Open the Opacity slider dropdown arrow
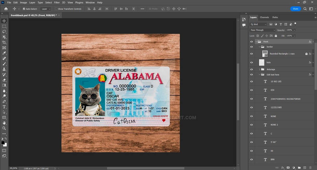This screenshot has width=317, height=170. pyautogui.click(x=294, y=30)
